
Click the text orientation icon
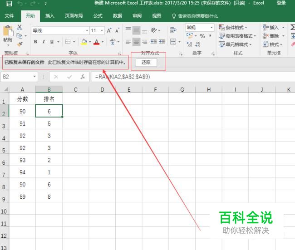[154, 30]
